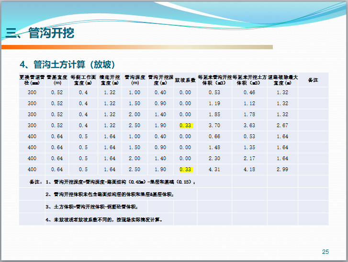Select the cell with value 2.99
348x262 pixels.
pyautogui.click(x=282, y=169)
